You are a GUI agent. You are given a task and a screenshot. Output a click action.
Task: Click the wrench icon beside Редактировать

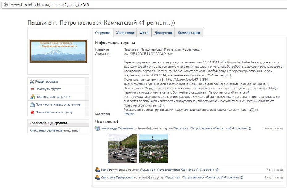pyautogui.click(x=32, y=82)
